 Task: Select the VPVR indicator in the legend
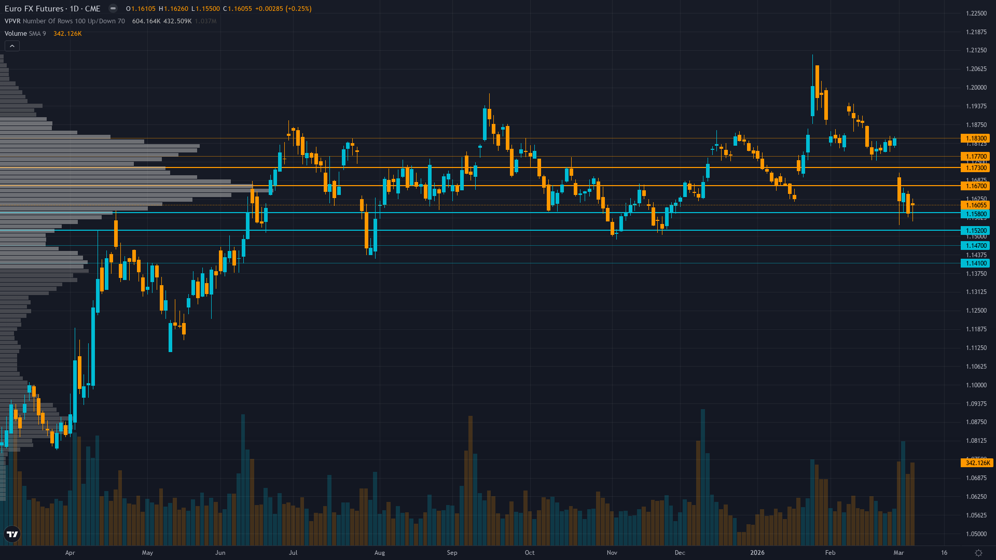pos(13,21)
